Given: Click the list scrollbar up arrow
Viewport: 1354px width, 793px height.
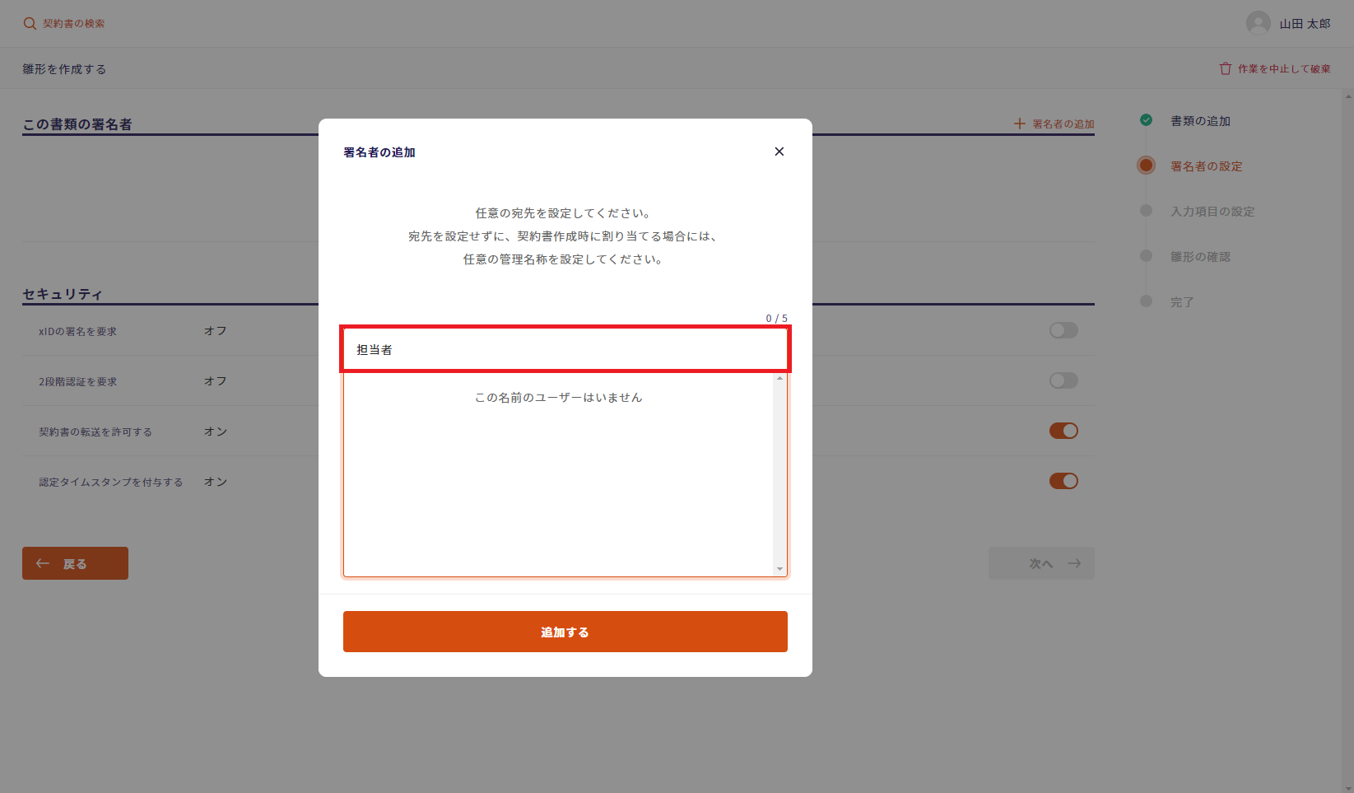Looking at the screenshot, I should pos(779,379).
